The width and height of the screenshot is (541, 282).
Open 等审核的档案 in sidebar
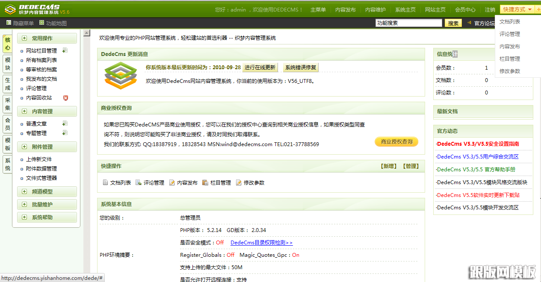[41, 69]
